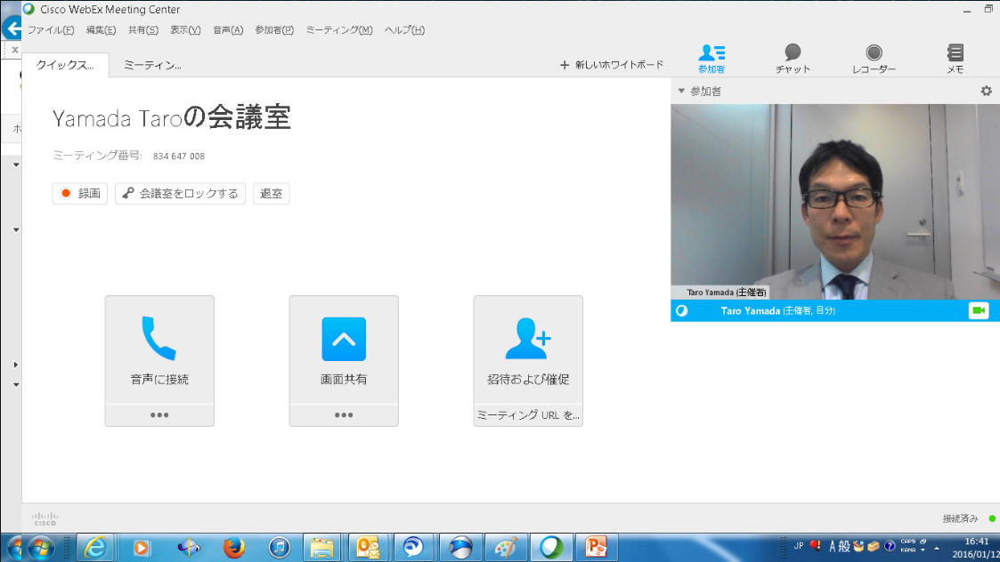Screen dimensions: 1000x562
Task: Open the Participants panel icon
Action: click(x=711, y=59)
